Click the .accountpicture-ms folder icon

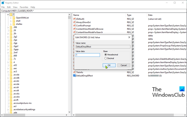point(11,103)
